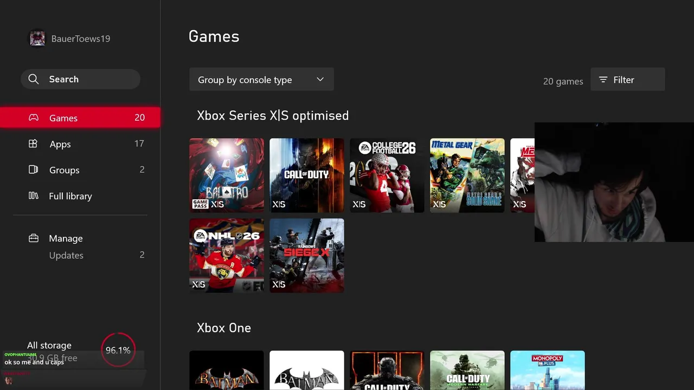Select the Metal Gear Solid Snake tile
The width and height of the screenshot is (694, 390).
(x=467, y=175)
